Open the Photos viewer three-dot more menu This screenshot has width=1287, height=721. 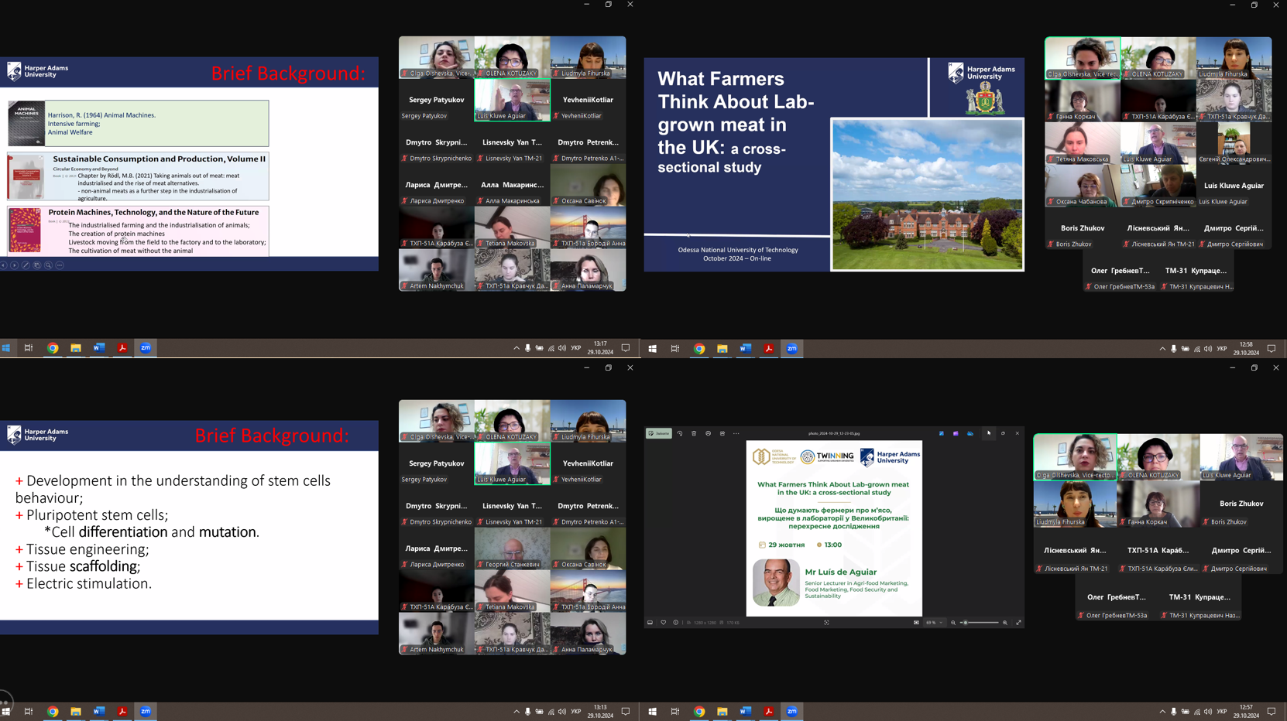click(x=736, y=433)
